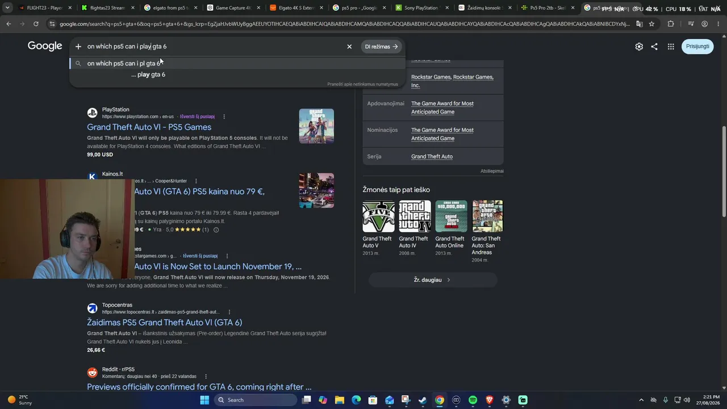Click the page vertical scrollbar
Viewport: 727px width, 409px height.
724,170
